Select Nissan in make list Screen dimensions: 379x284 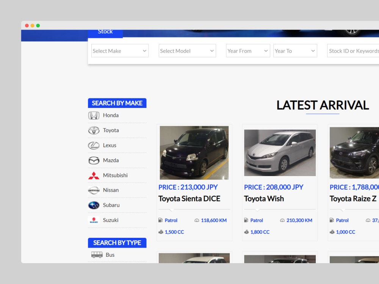pos(111,190)
